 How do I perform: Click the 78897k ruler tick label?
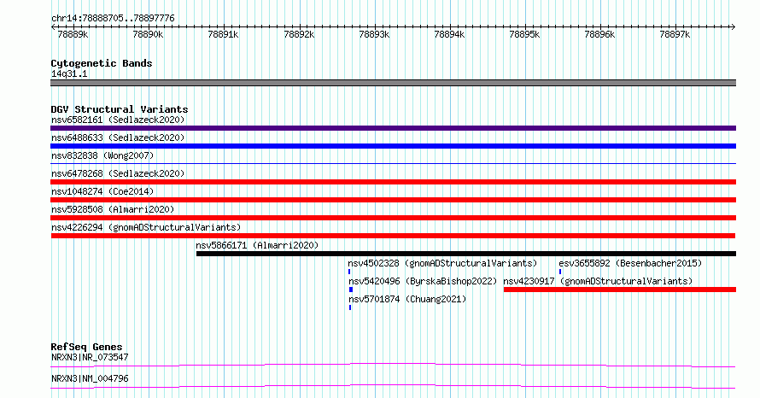click(x=675, y=35)
